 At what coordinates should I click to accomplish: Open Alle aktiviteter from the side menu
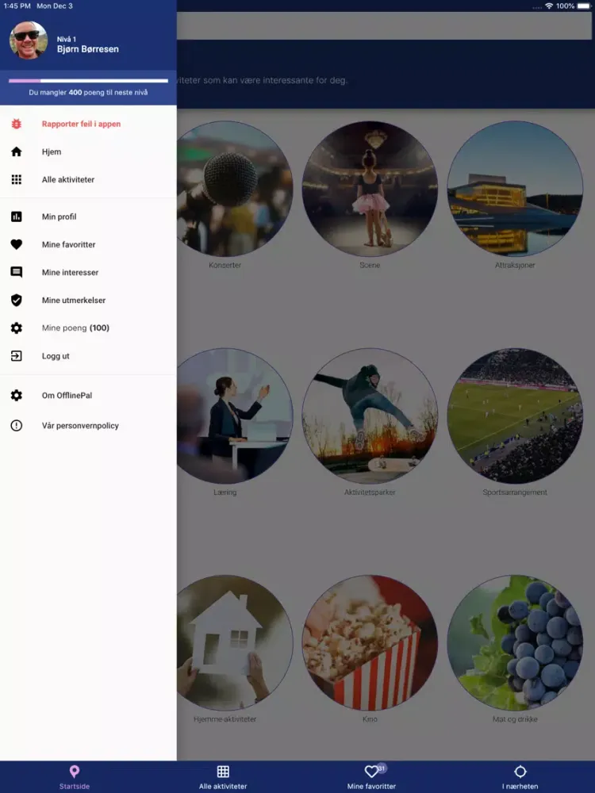click(x=88, y=179)
